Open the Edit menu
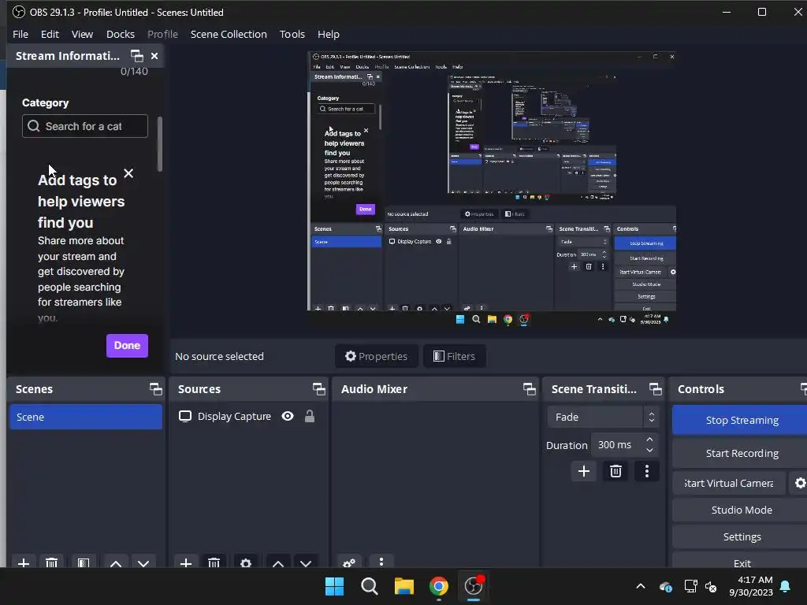Image resolution: width=807 pixels, height=605 pixels. tap(50, 34)
